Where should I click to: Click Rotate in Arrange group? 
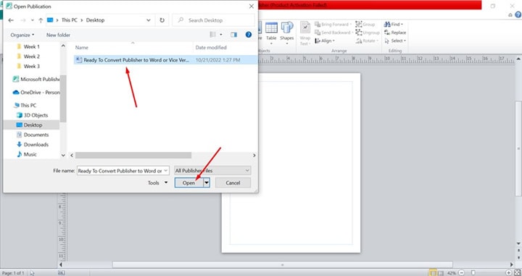367,41
